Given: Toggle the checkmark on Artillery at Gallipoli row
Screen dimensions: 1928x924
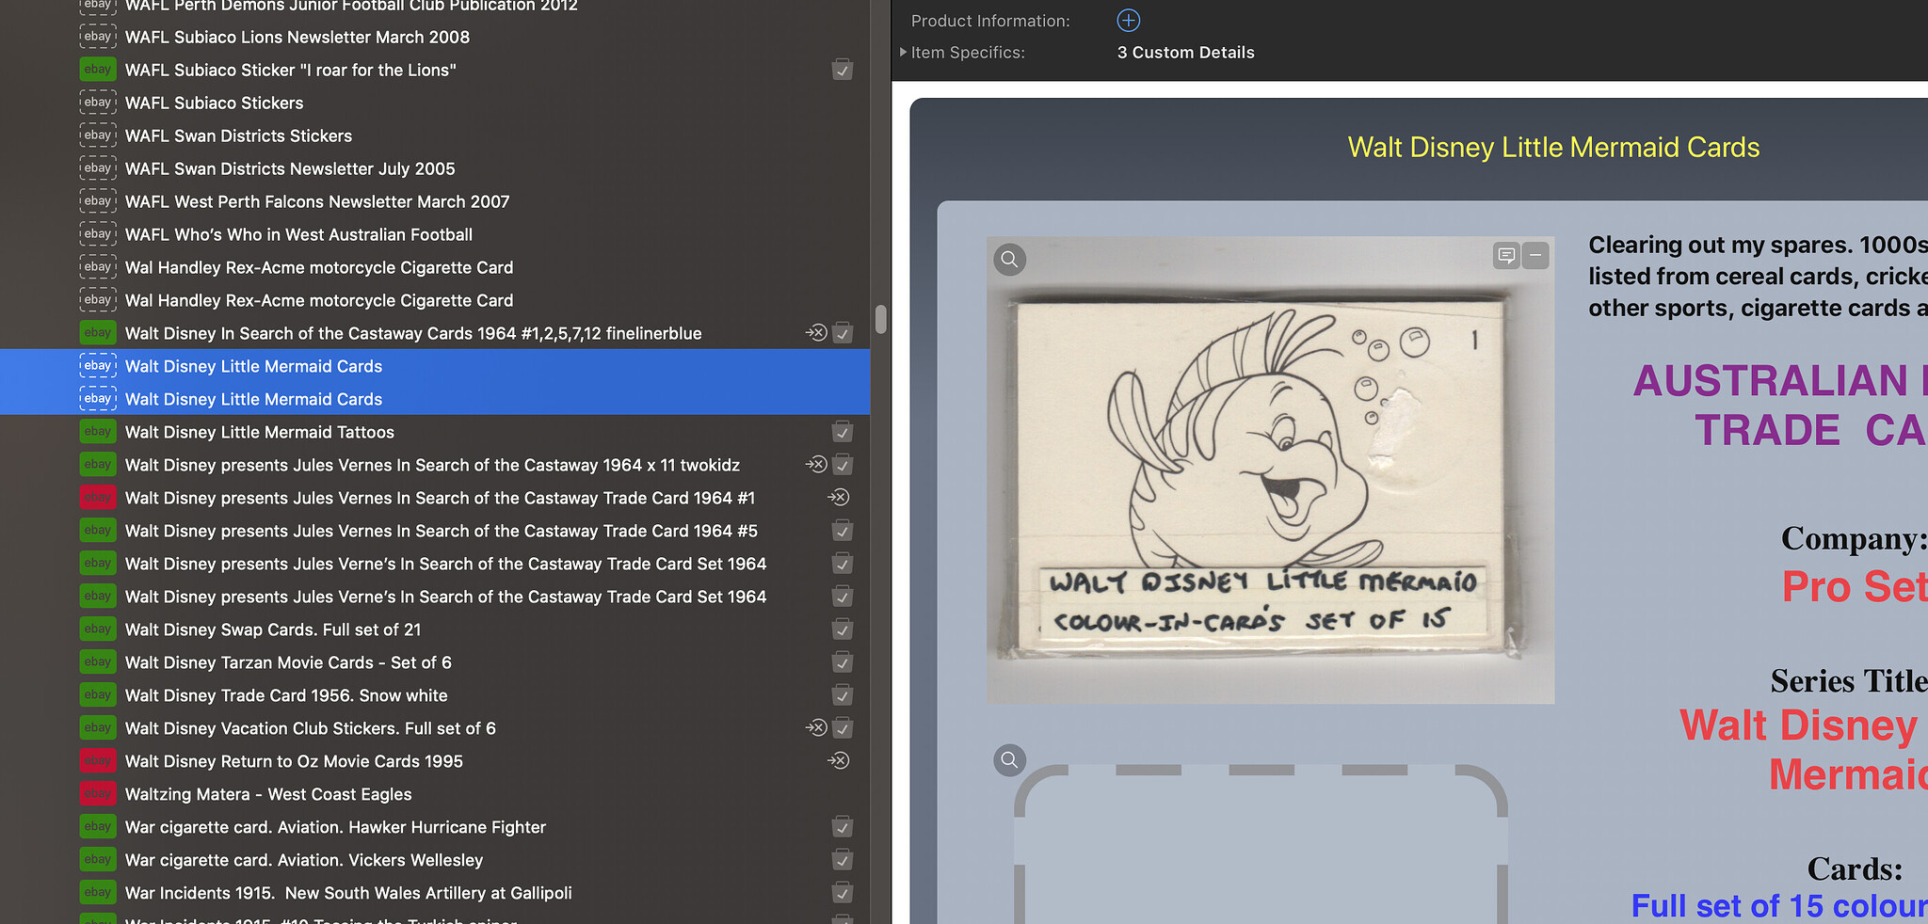Looking at the screenshot, I should [x=843, y=893].
